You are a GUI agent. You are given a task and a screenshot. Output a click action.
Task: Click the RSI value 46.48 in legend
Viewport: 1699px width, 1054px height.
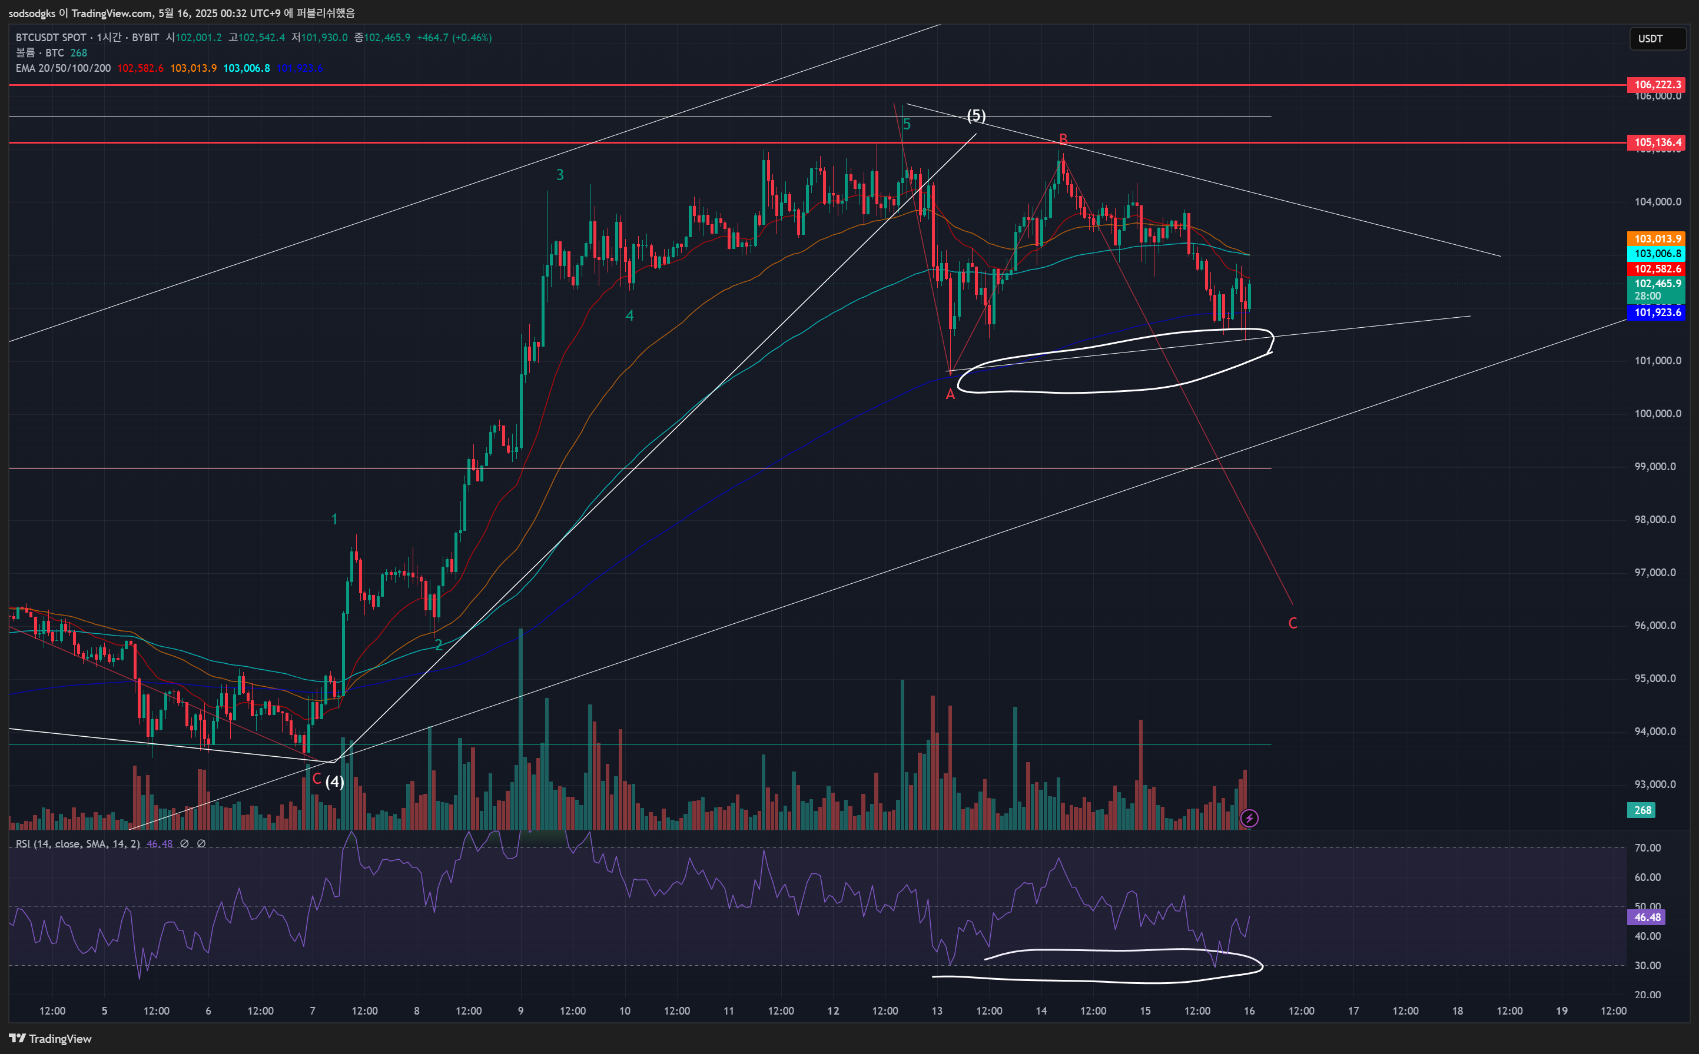click(x=160, y=843)
